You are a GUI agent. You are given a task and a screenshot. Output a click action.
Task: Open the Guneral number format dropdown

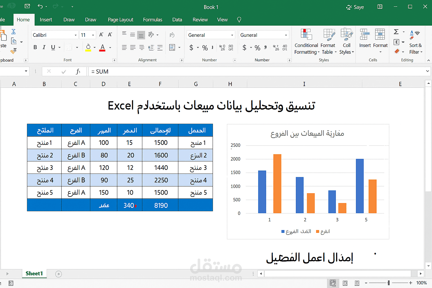[x=286, y=35]
